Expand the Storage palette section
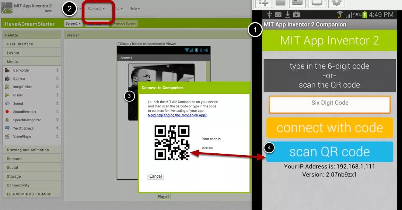 pyautogui.click(x=32, y=176)
